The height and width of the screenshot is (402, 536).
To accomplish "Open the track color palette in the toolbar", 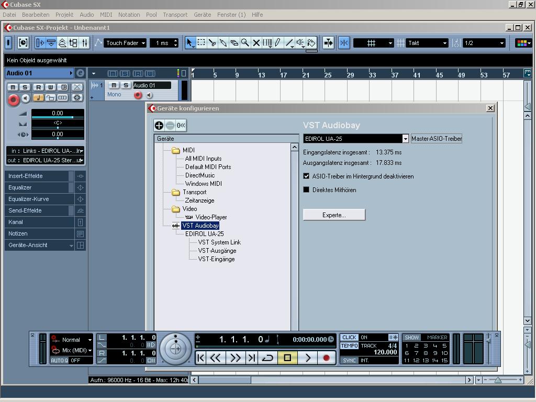I will click(x=523, y=43).
